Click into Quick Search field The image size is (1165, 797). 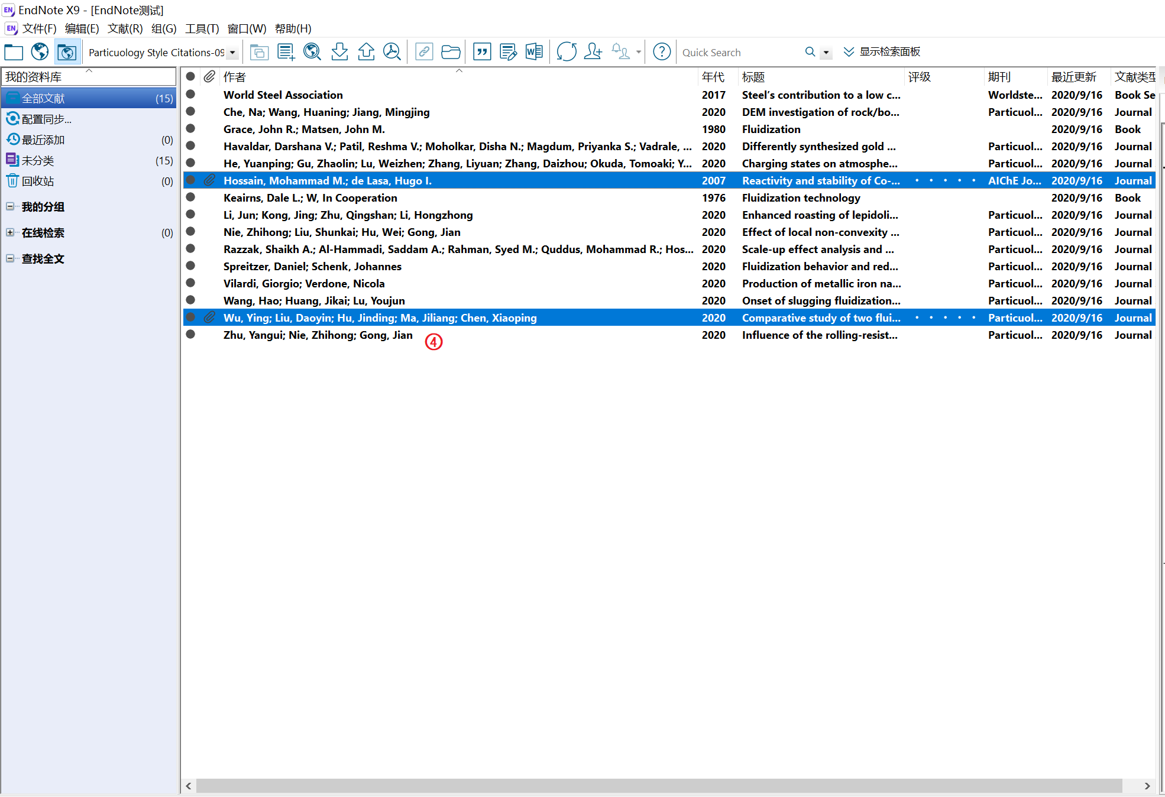[739, 53]
